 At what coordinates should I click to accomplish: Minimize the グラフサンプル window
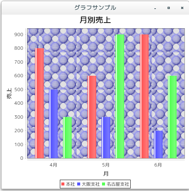pyautogui.click(x=155, y=8)
